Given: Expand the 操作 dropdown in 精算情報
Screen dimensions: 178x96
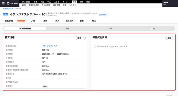Looking at the screenshot, I should (80, 38).
